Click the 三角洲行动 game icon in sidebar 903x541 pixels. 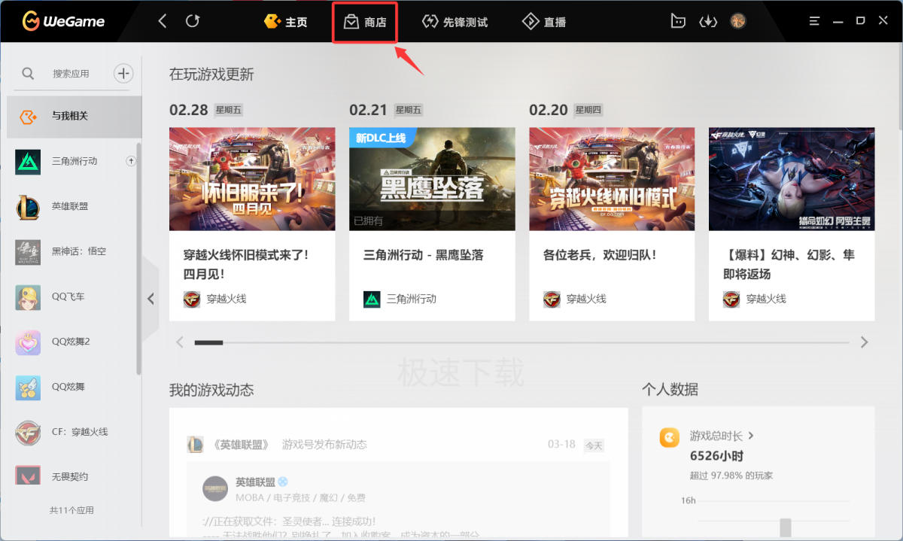[x=29, y=162]
